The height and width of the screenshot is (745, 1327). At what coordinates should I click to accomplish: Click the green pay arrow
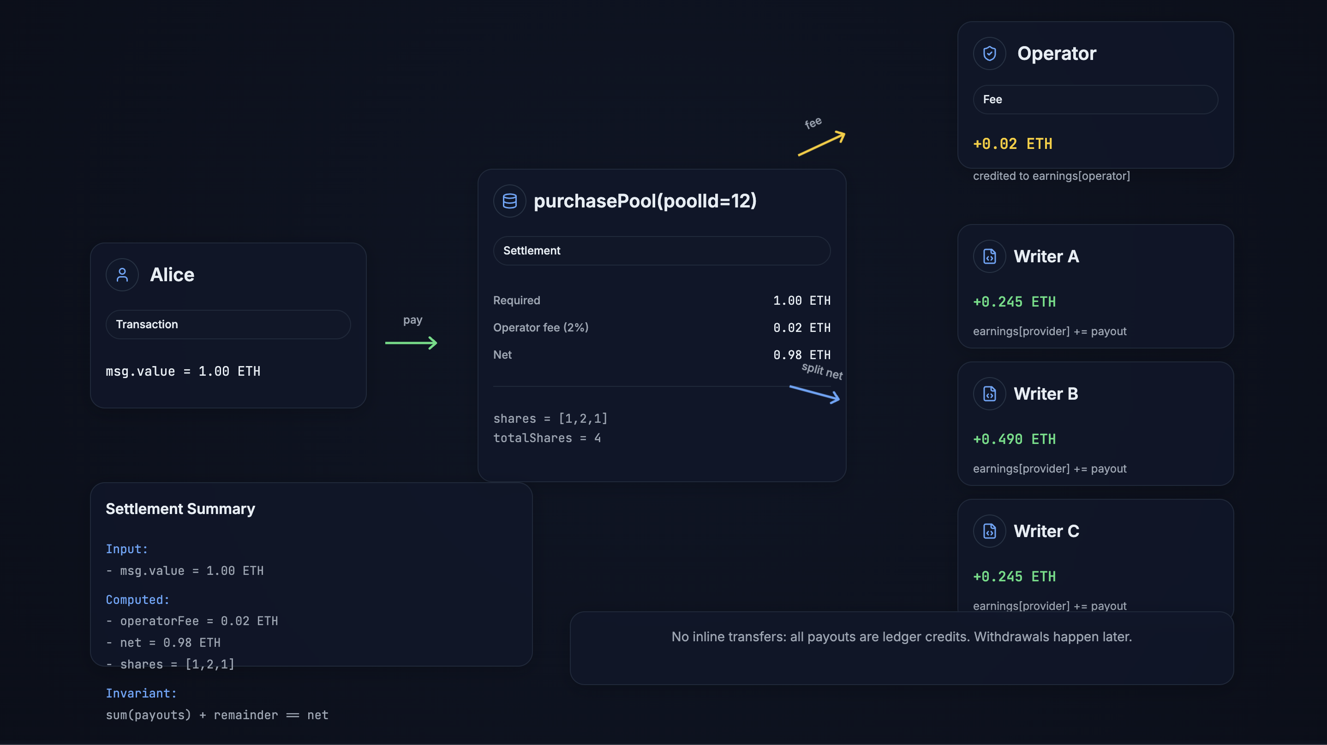[x=411, y=343]
